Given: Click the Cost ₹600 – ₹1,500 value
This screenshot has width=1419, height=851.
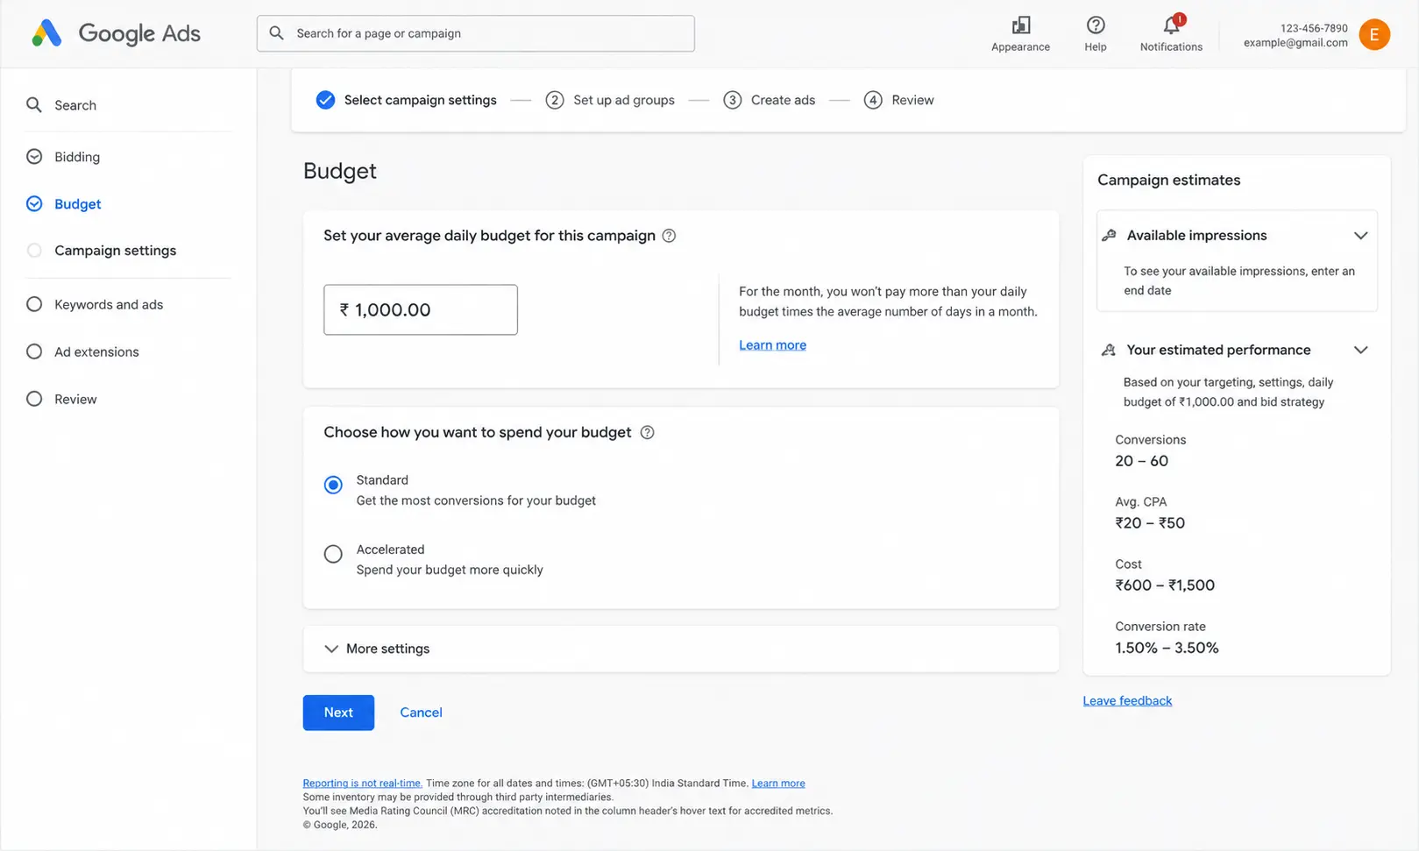Looking at the screenshot, I should pos(1165,586).
